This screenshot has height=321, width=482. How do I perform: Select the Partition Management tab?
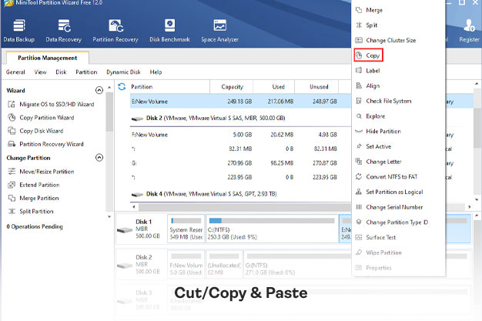coord(48,58)
